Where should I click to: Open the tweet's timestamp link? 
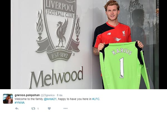tap(60, 95)
